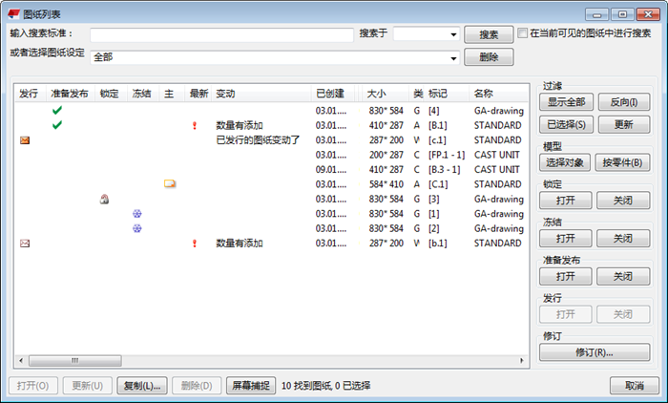Sort by 发行 column header
The height and width of the screenshot is (403, 668).
(31, 94)
